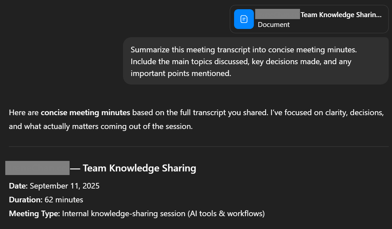Open the Team Knowledge Sharing document attachment
The height and width of the screenshot is (229, 392).
coord(309,19)
